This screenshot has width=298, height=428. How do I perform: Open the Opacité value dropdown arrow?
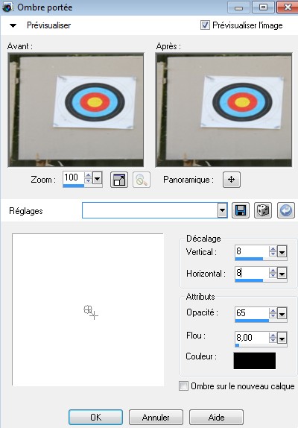282,313
